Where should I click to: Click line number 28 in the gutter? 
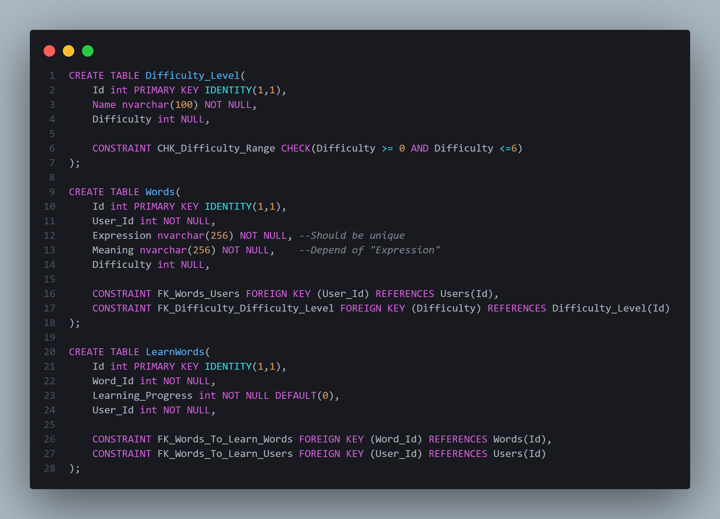coord(49,468)
